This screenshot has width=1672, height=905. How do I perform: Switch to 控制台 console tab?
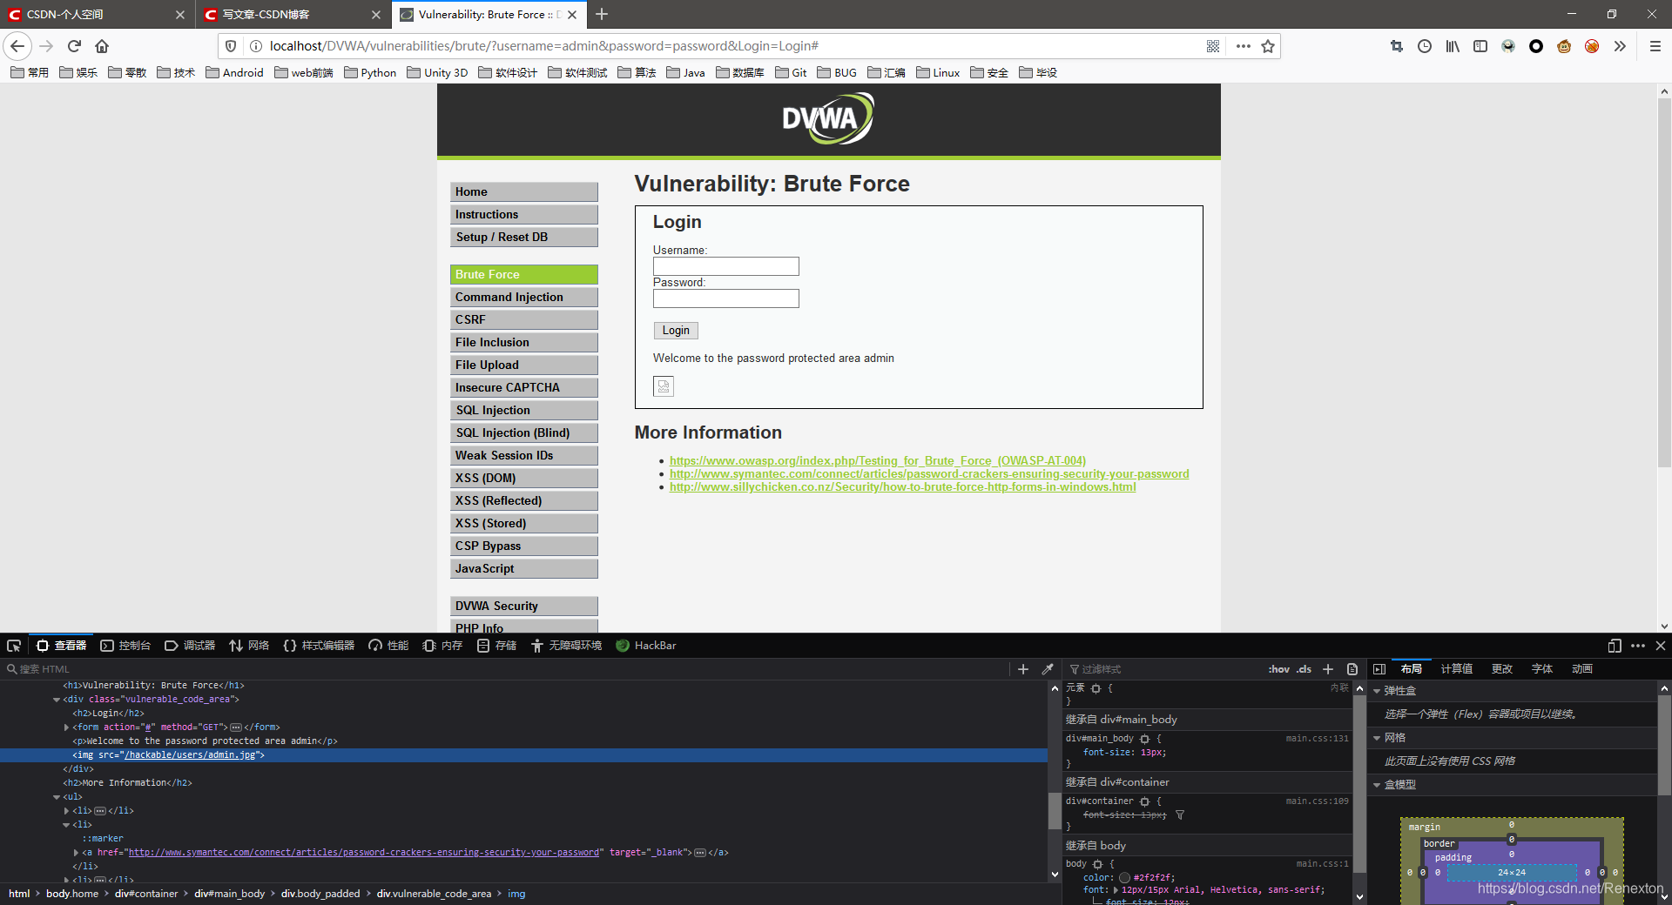click(x=125, y=646)
